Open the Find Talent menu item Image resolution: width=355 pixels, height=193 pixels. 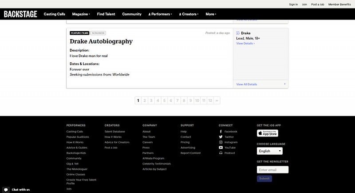(106, 14)
